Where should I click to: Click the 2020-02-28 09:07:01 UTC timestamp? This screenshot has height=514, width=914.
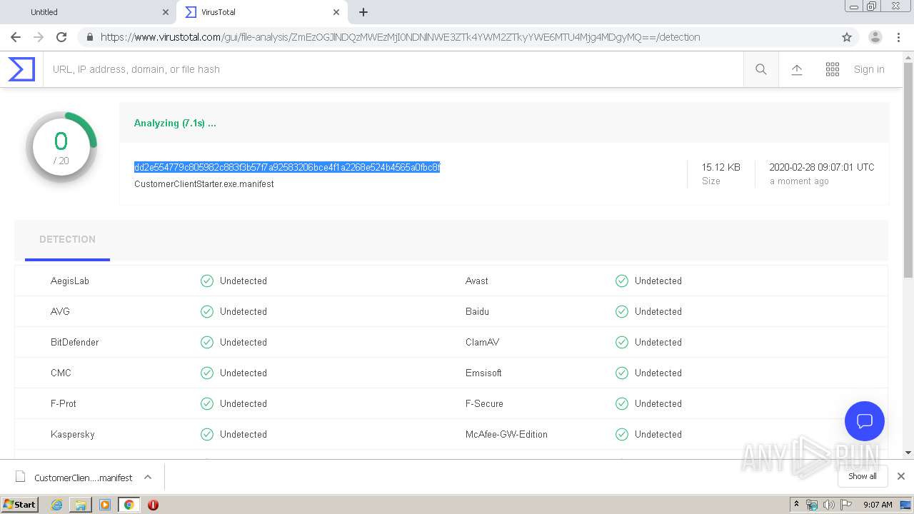click(822, 167)
